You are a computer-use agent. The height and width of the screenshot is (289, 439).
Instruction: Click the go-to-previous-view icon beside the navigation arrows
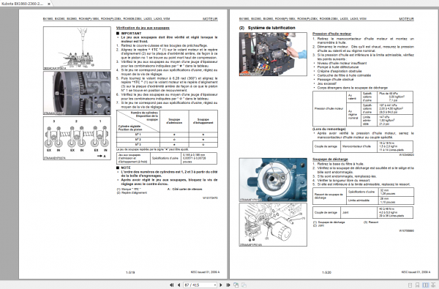(x=236, y=285)
